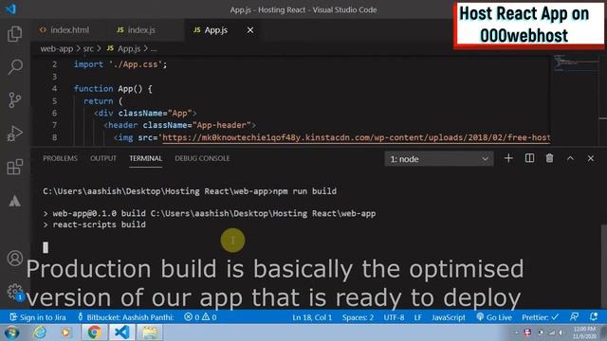
Task: Change indentation via Spaces: 2
Action: tap(358, 317)
